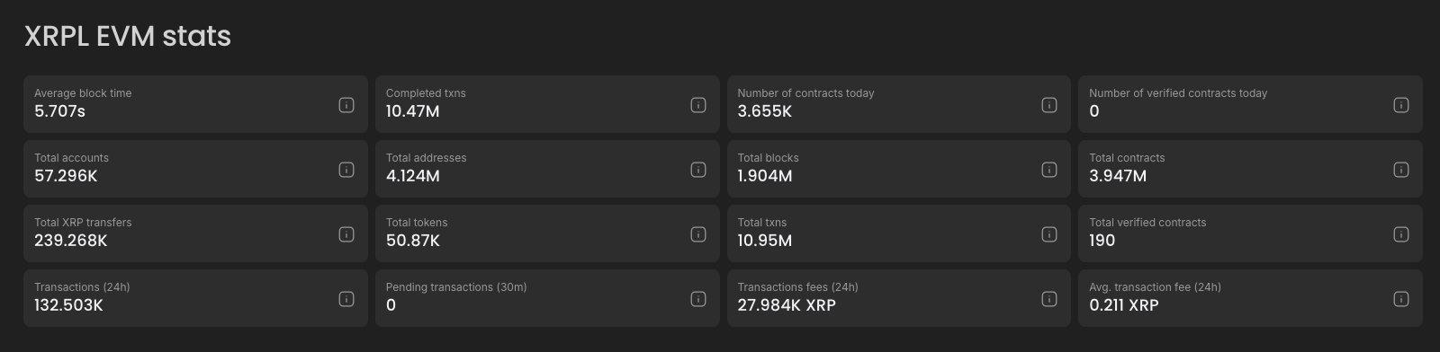
Task: Open info icon on Total txns card
Action: click(x=1049, y=234)
